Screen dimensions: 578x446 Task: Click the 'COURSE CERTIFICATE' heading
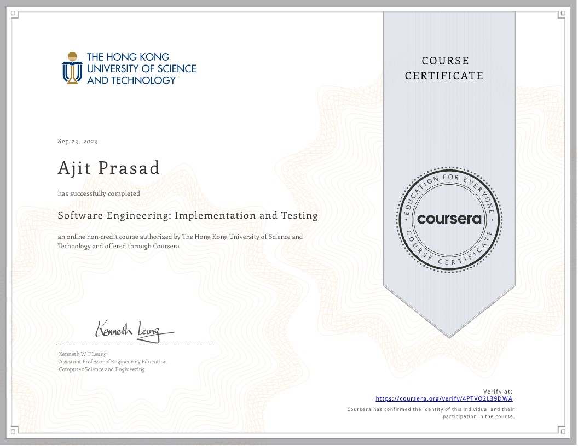444,68
